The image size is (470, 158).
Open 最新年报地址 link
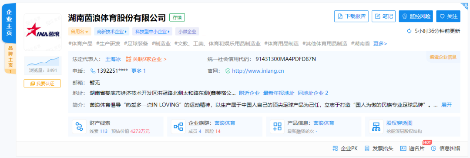point(279,93)
